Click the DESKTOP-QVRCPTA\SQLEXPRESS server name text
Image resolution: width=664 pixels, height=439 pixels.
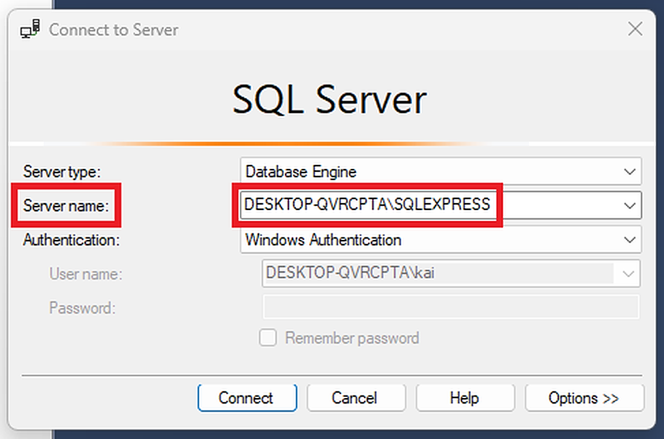pos(367,205)
